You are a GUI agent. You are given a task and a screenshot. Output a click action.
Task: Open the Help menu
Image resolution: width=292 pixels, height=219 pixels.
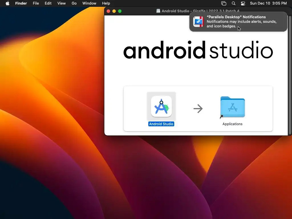click(x=106, y=3)
